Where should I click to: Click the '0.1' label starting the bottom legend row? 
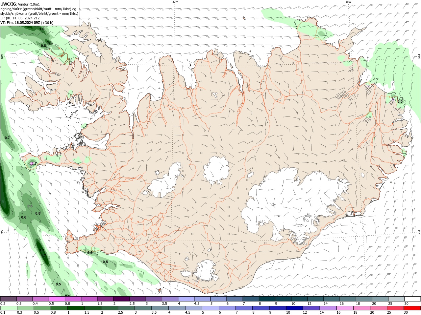click(x=3, y=313)
